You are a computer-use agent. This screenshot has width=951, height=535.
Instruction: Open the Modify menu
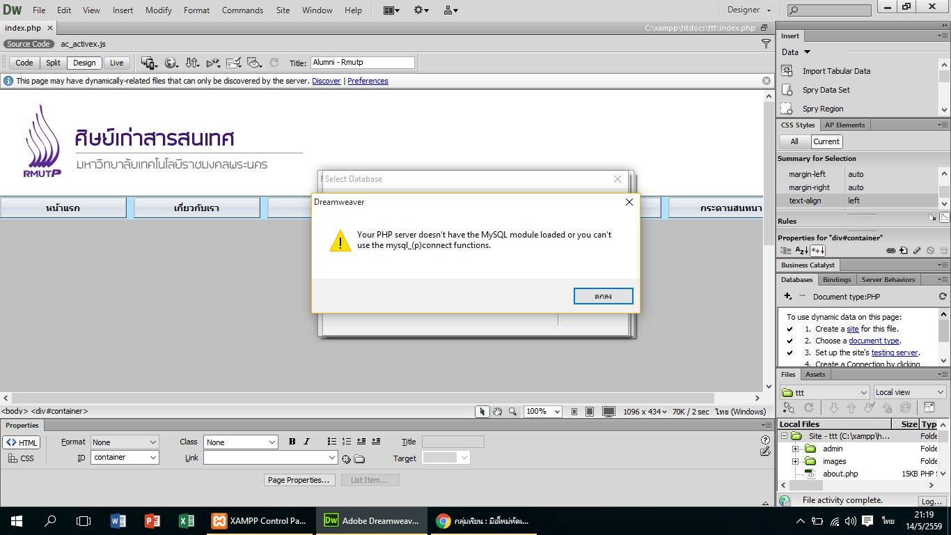point(158,10)
